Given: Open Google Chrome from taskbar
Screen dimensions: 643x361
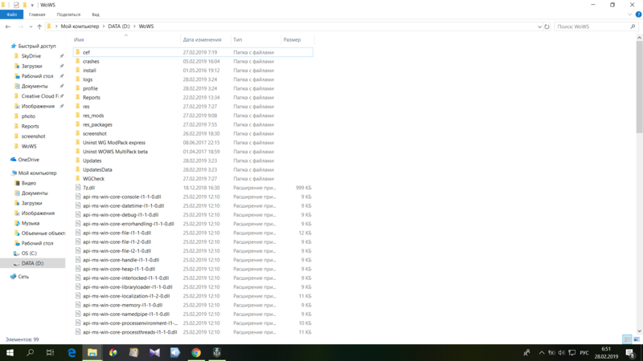Looking at the screenshot, I should pos(196,352).
